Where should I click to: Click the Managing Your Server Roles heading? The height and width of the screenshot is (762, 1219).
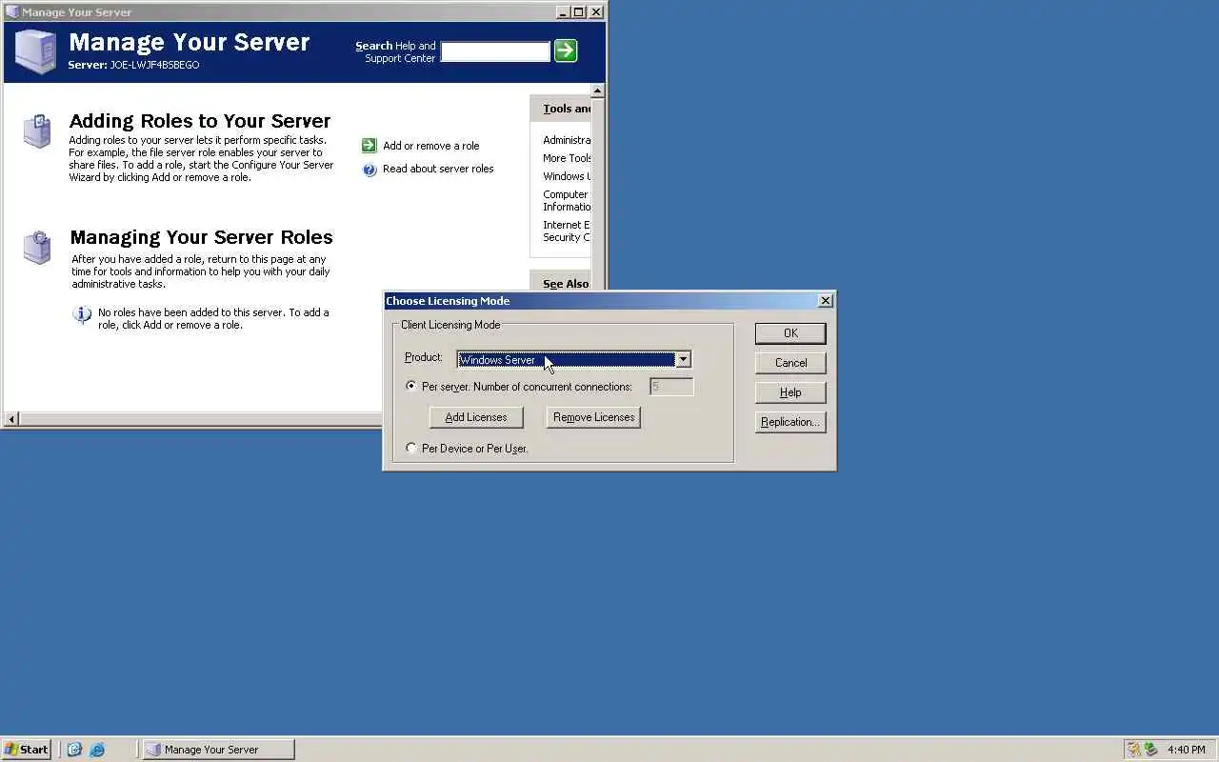pos(201,237)
